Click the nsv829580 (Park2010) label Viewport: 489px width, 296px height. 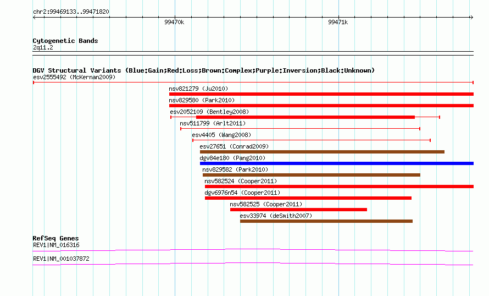pos(202,100)
